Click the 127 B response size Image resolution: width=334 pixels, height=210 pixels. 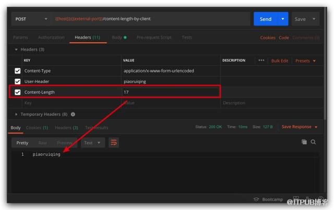pyautogui.click(x=268, y=127)
